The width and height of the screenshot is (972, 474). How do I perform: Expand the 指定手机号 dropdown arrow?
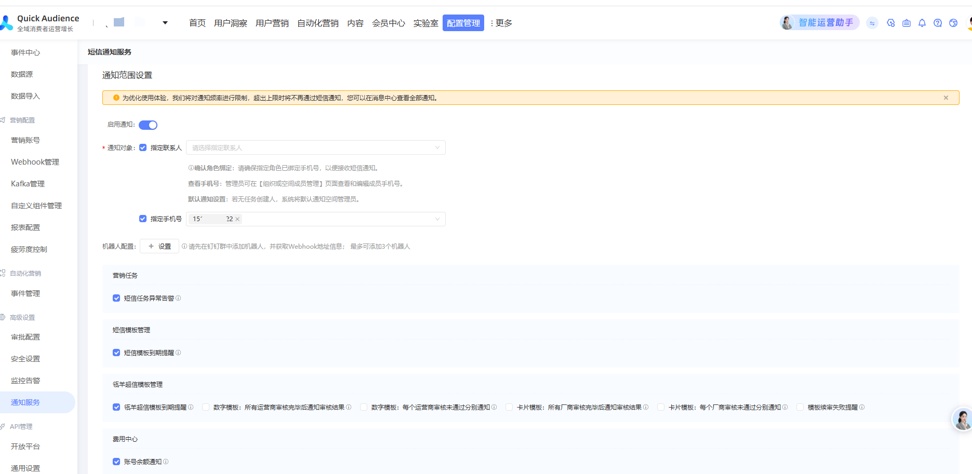437,219
